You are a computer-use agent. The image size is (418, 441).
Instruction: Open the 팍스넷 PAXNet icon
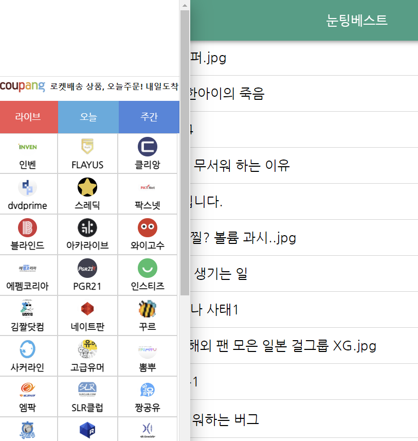148,187
